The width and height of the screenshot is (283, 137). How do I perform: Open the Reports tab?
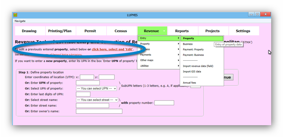183,31
